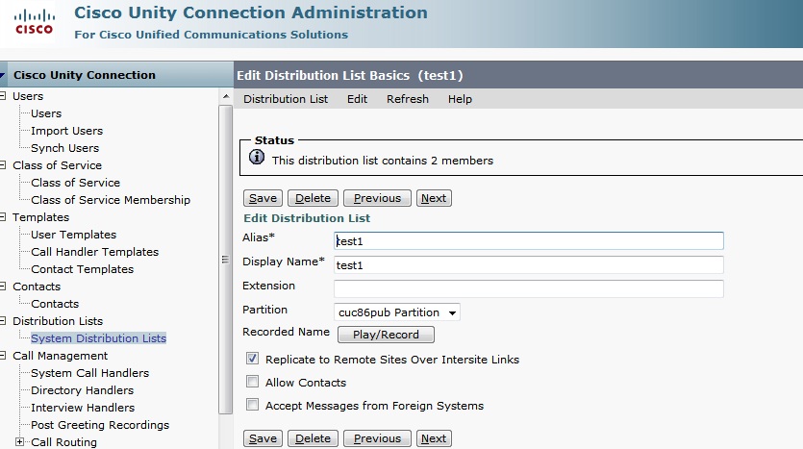Screen dimensions: 803x449
Task: Enable the Allow Contacts checkbox
Action: 252,382
